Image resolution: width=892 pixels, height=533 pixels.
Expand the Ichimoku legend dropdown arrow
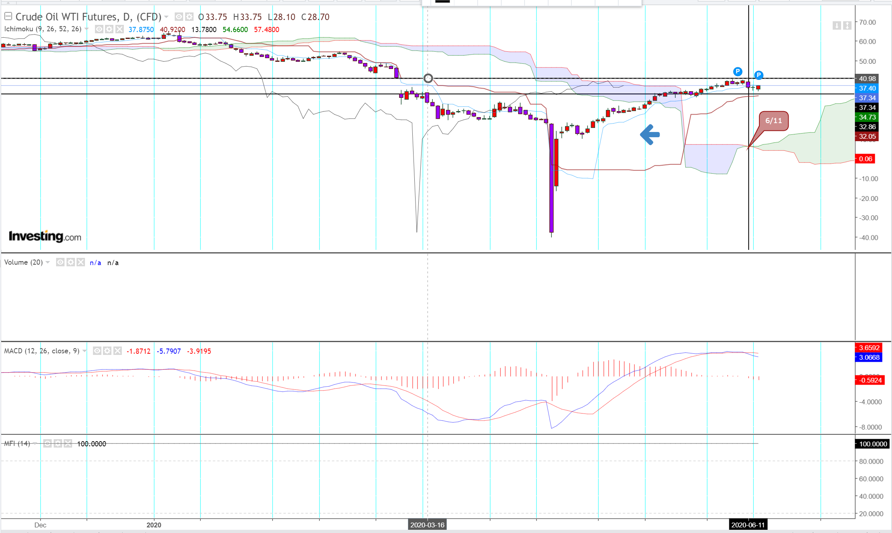(x=87, y=29)
